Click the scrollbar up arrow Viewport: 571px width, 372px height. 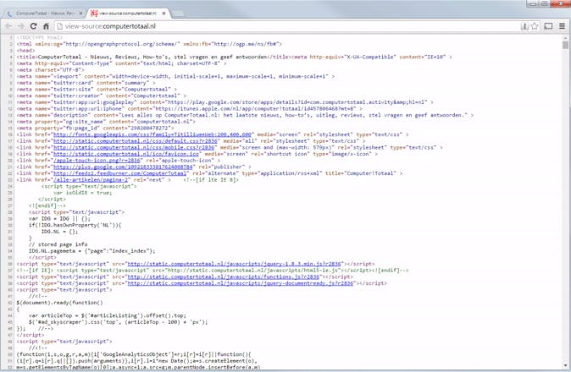tap(566, 37)
